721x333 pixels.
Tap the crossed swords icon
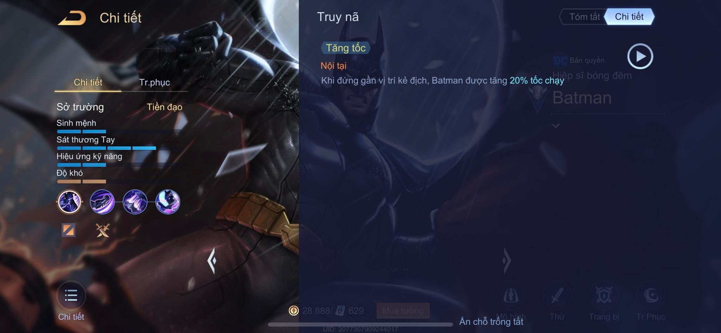pyautogui.click(x=103, y=230)
